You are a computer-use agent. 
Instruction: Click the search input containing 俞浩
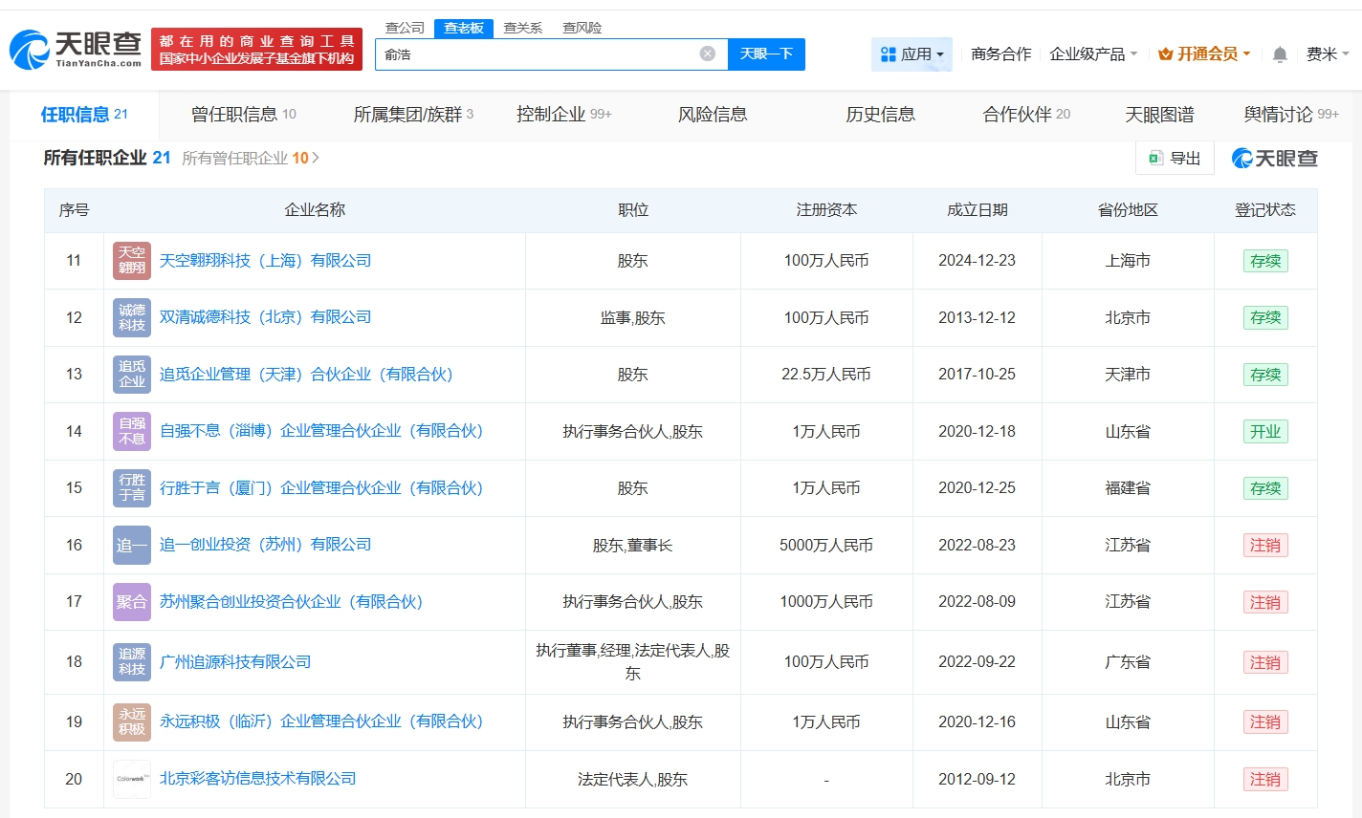point(536,54)
